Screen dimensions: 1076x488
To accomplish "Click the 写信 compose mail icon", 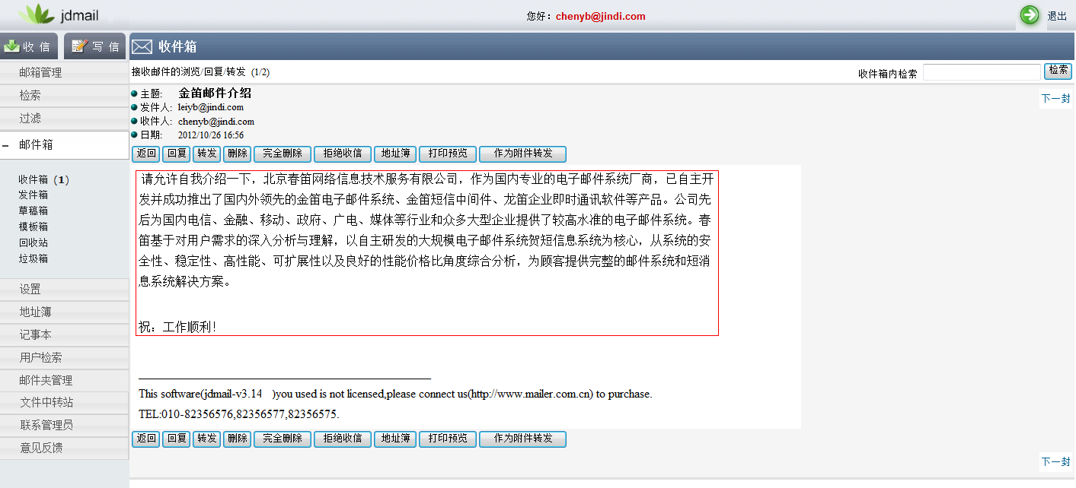I will point(80,46).
